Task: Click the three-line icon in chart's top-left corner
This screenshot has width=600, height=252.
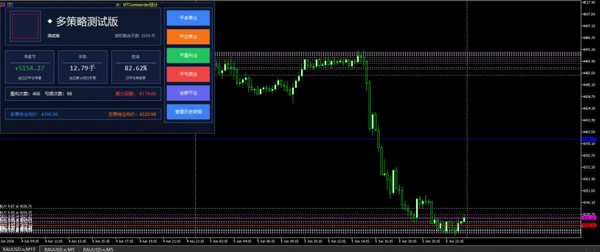Action: click(2, 4)
